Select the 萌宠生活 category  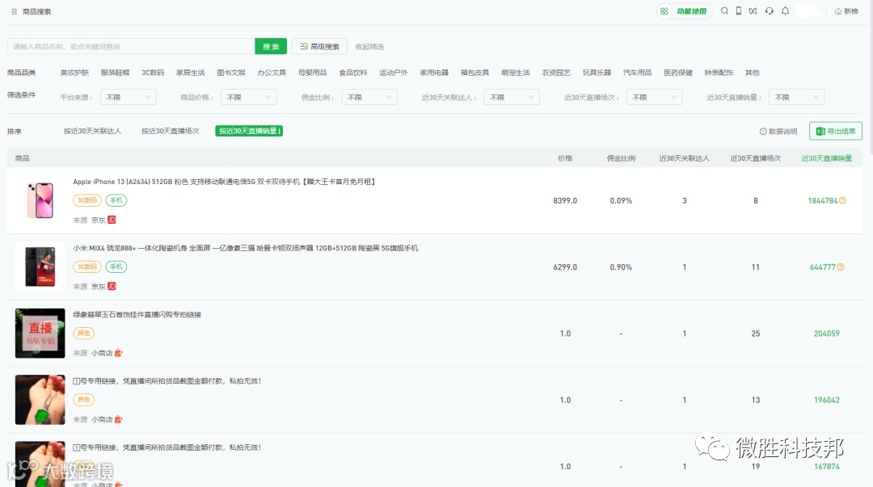516,73
